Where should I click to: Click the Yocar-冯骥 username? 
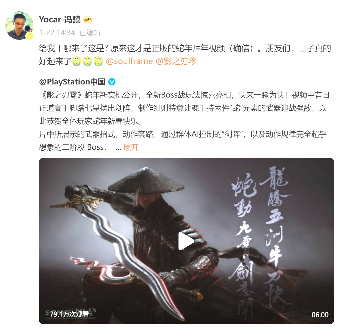[x=60, y=20]
